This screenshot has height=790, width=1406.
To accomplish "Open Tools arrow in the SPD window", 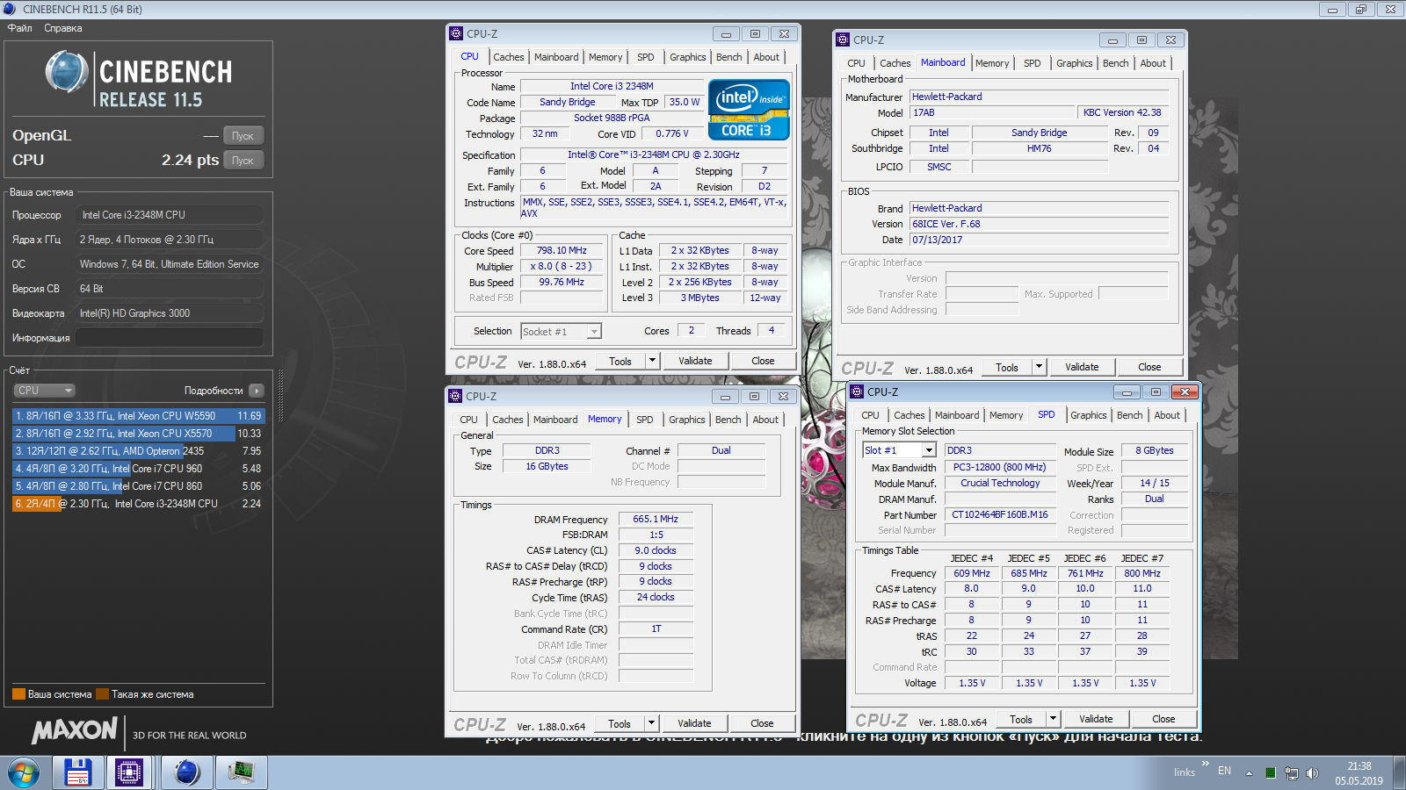I will pos(1053,719).
